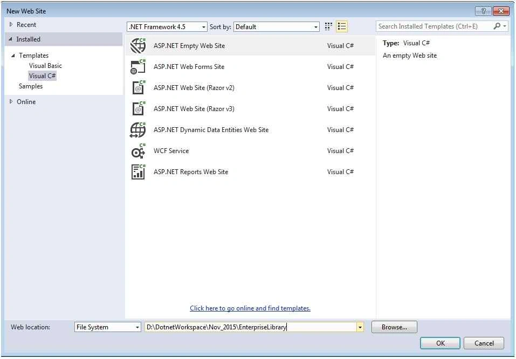Open the go online and find templates link
The width and height of the screenshot is (516, 359).
(250, 308)
